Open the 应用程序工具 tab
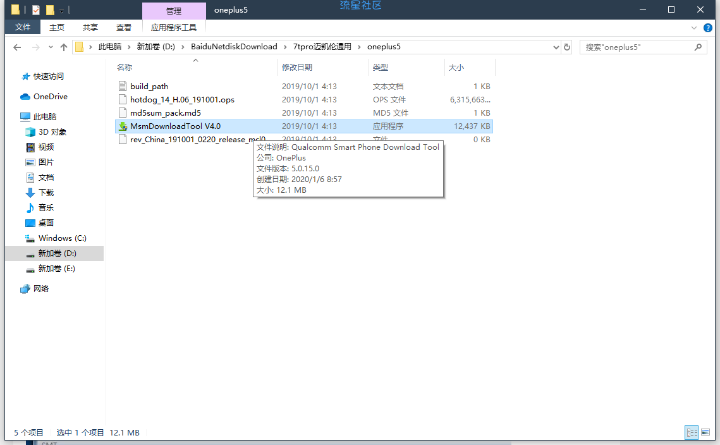720x445 pixels. [x=174, y=28]
